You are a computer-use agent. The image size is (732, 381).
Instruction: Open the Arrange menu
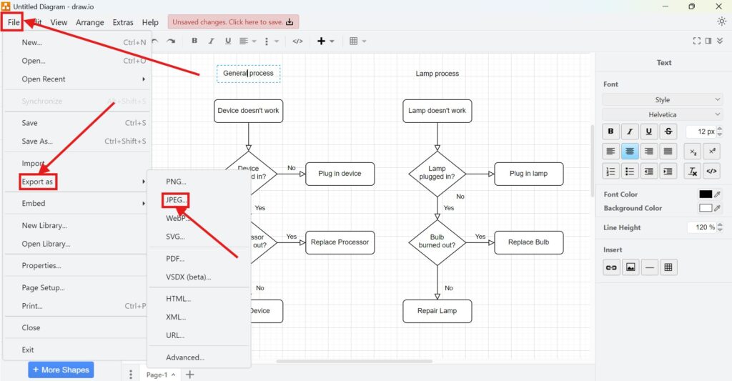click(90, 22)
